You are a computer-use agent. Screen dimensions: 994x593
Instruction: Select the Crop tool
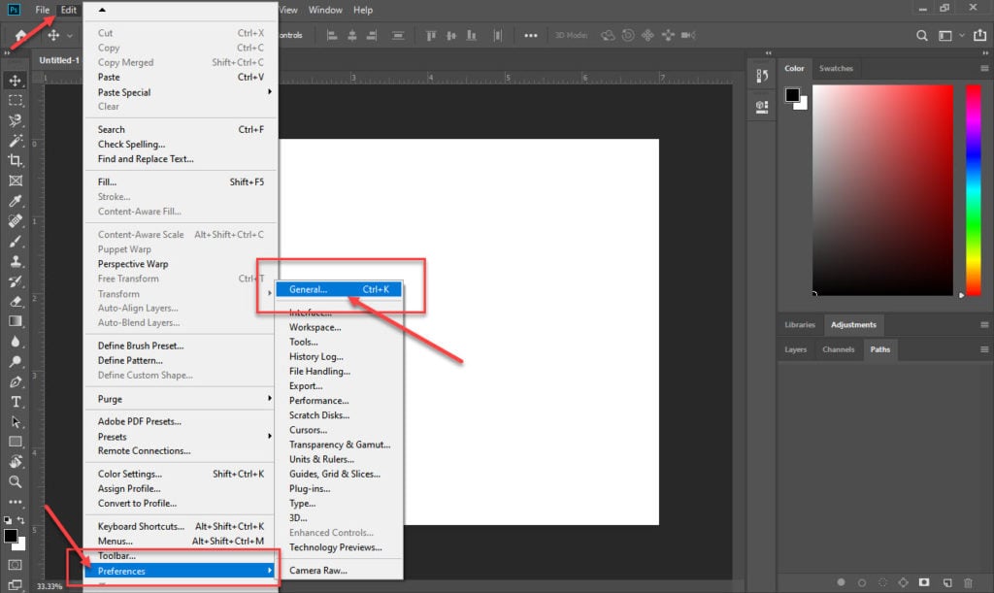(x=16, y=161)
